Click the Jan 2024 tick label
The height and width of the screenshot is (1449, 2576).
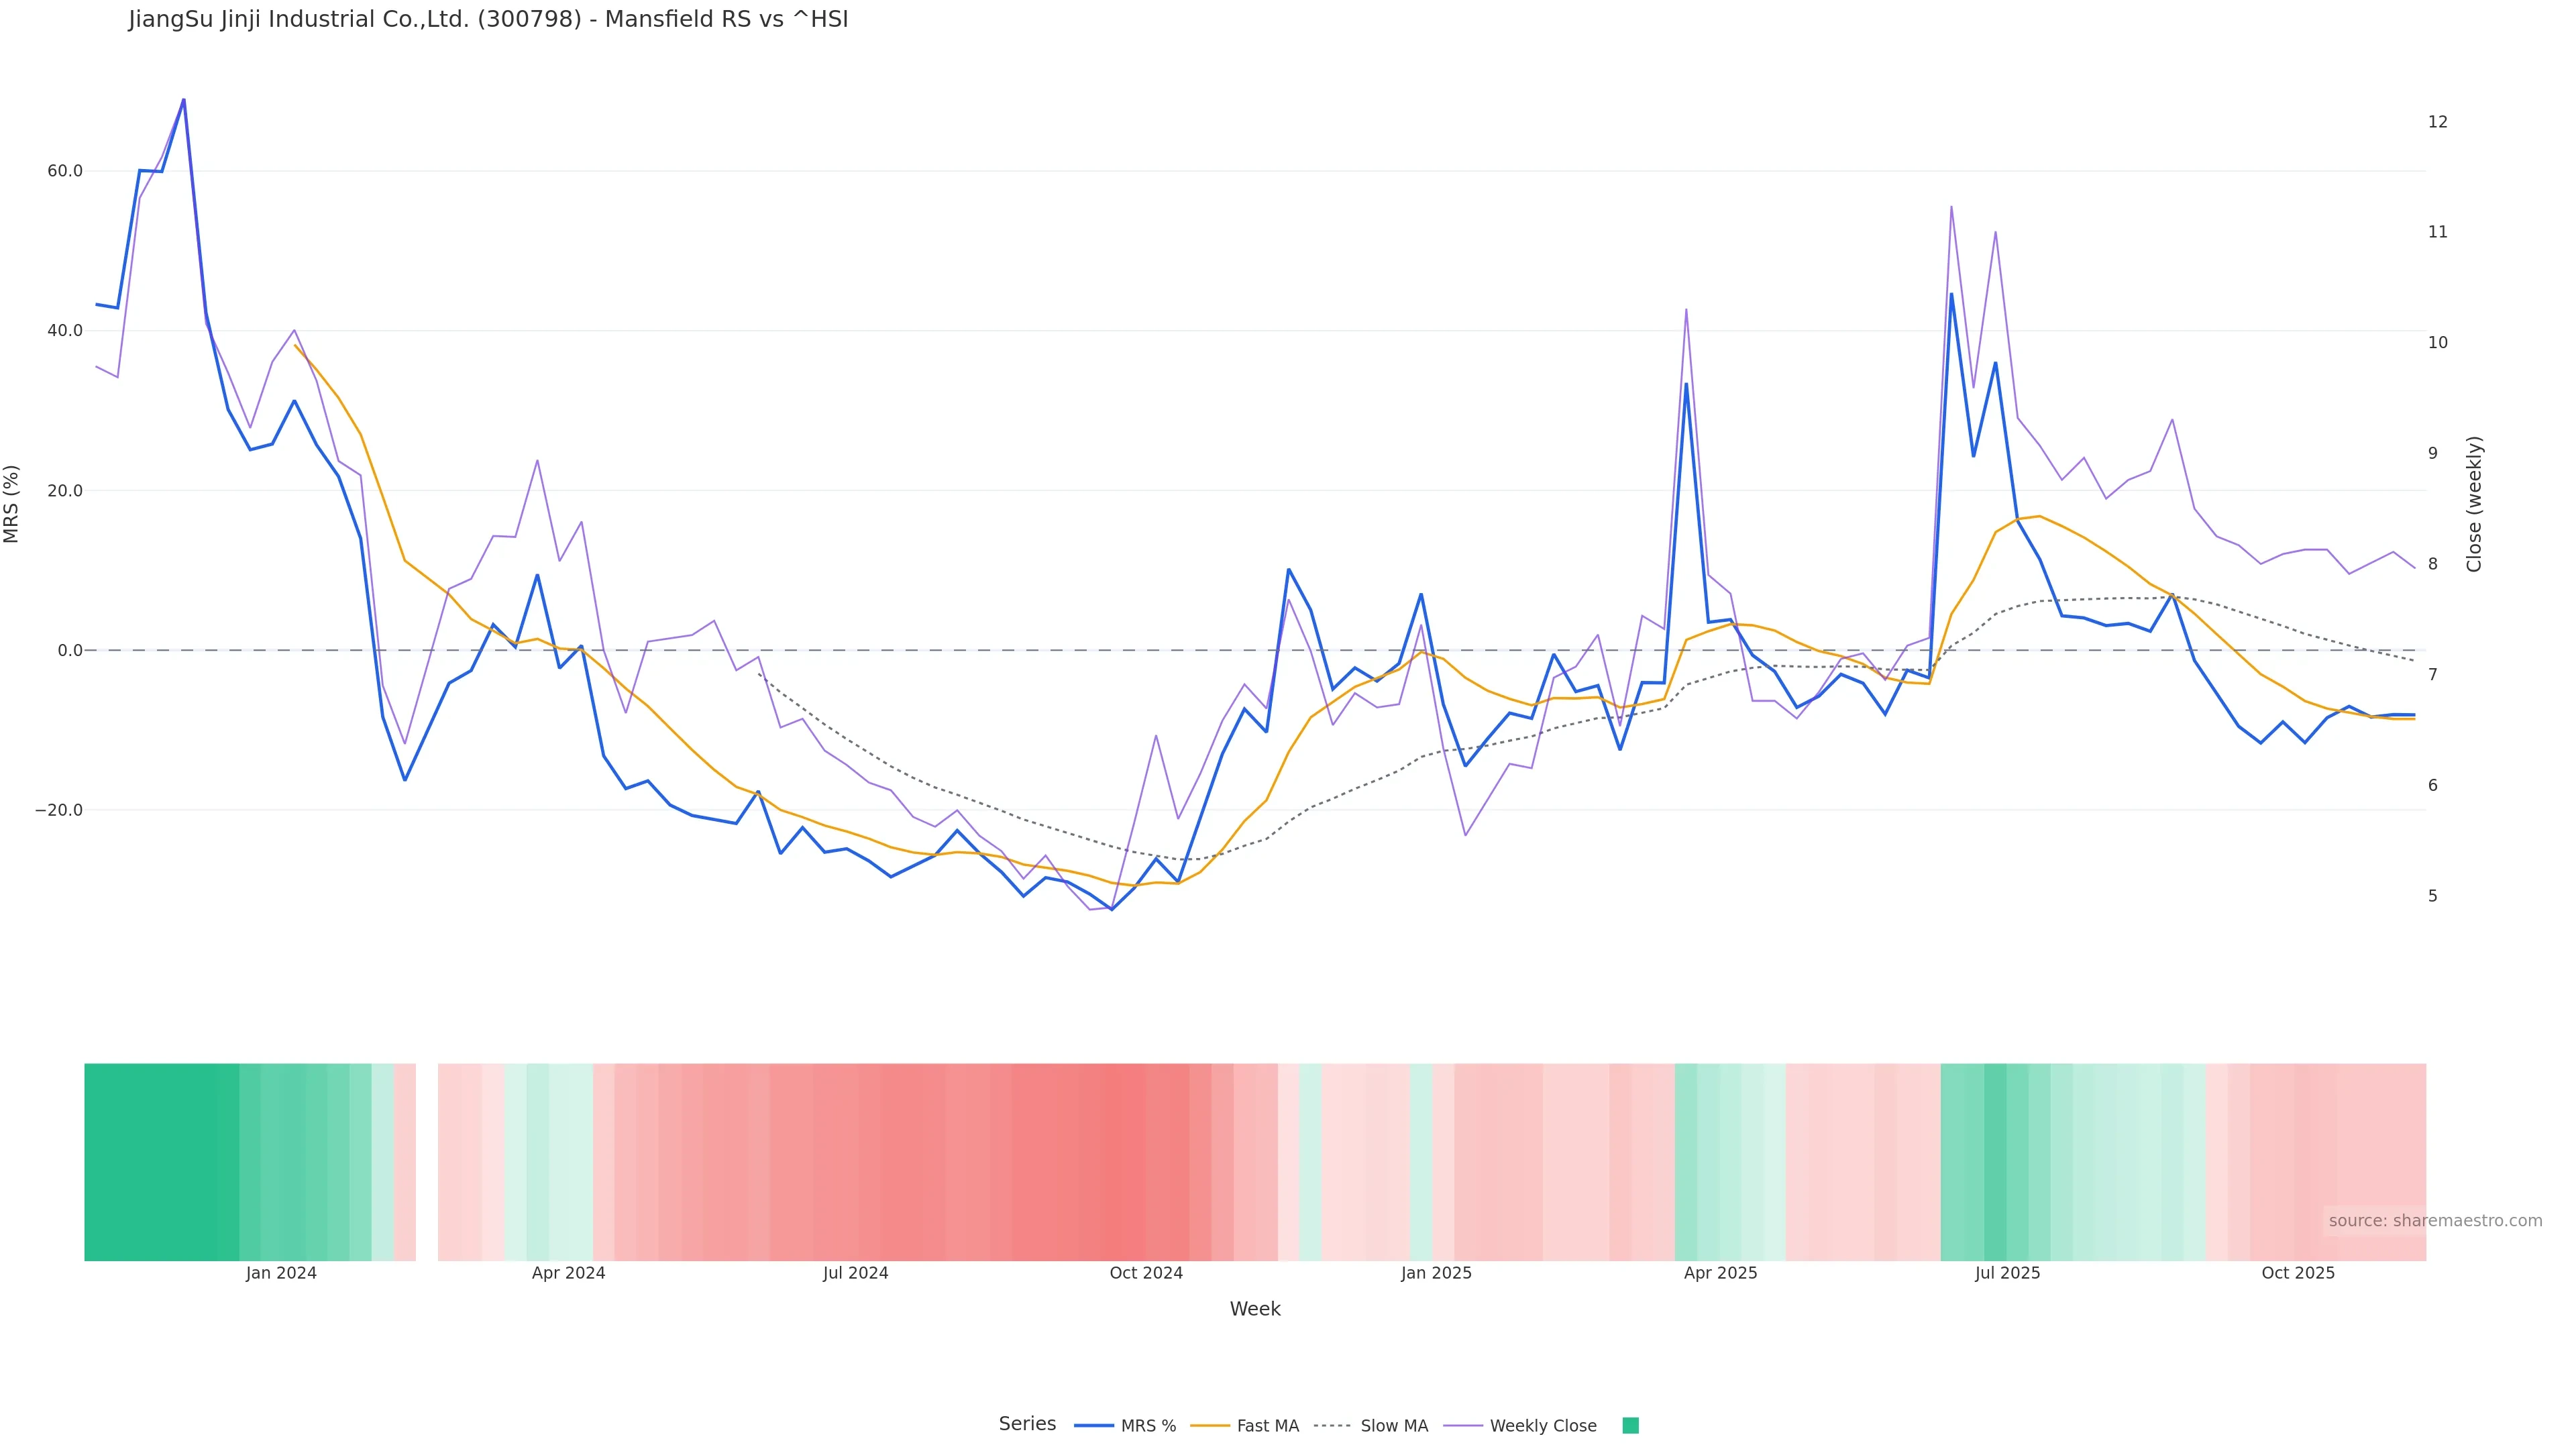point(281,1273)
